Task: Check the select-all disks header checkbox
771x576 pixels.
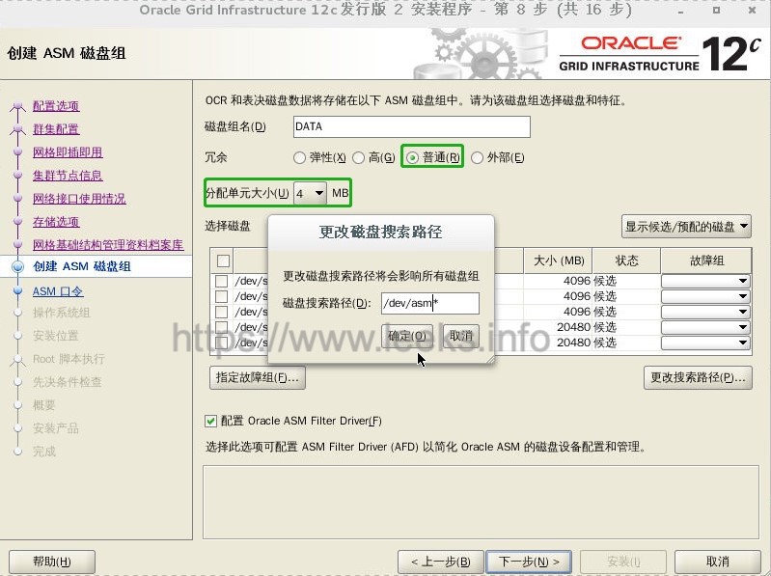Action: (223, 261)
